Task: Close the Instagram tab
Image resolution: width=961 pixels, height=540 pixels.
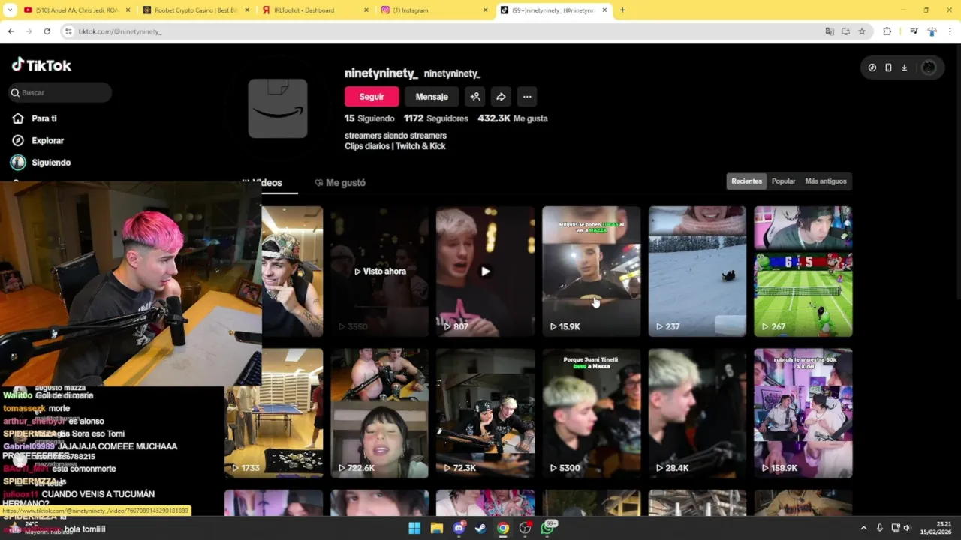Action: (x=485, y=10)
